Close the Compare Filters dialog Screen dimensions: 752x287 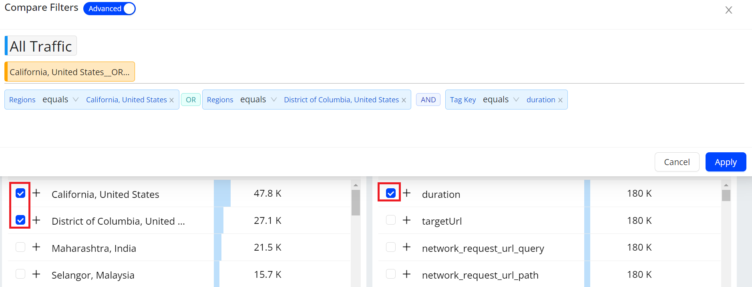pyautogui.click(x=728, y=10)
